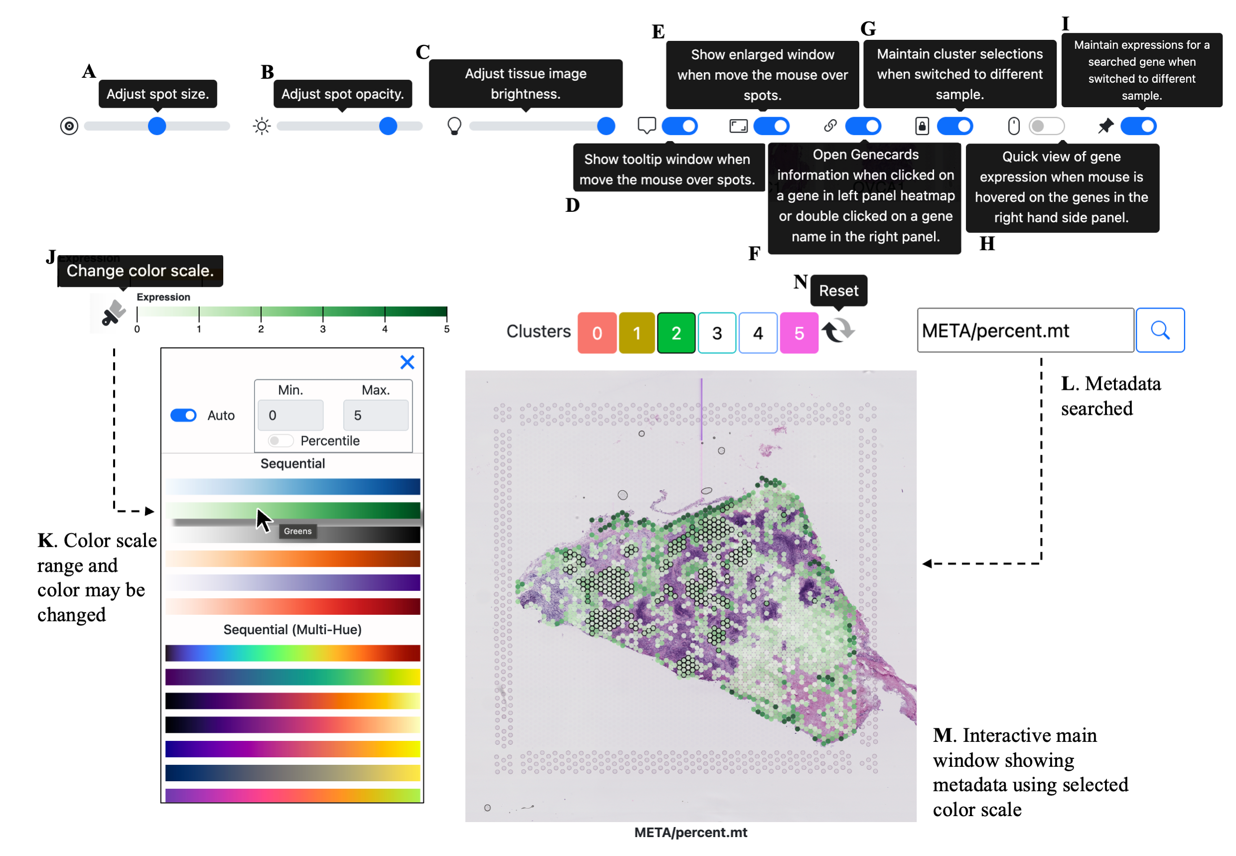The width and height of the screenshot is (1236, 856).
Task: Click the paintbrush change color scale icon
Action: 113,314
